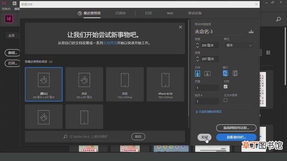Set portrait orientation

[x=197, y=73]
